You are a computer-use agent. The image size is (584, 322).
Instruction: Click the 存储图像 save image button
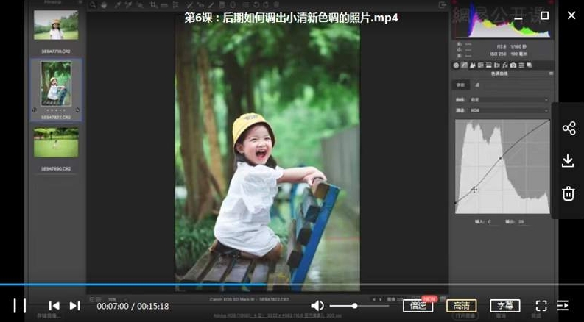coord(49,316)
